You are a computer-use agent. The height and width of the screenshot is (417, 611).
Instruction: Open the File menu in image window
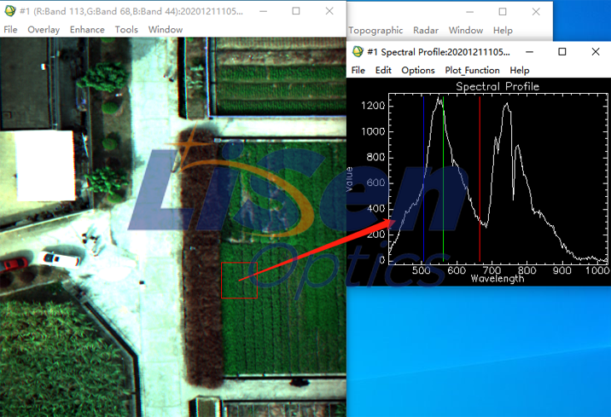coord(10,30)
